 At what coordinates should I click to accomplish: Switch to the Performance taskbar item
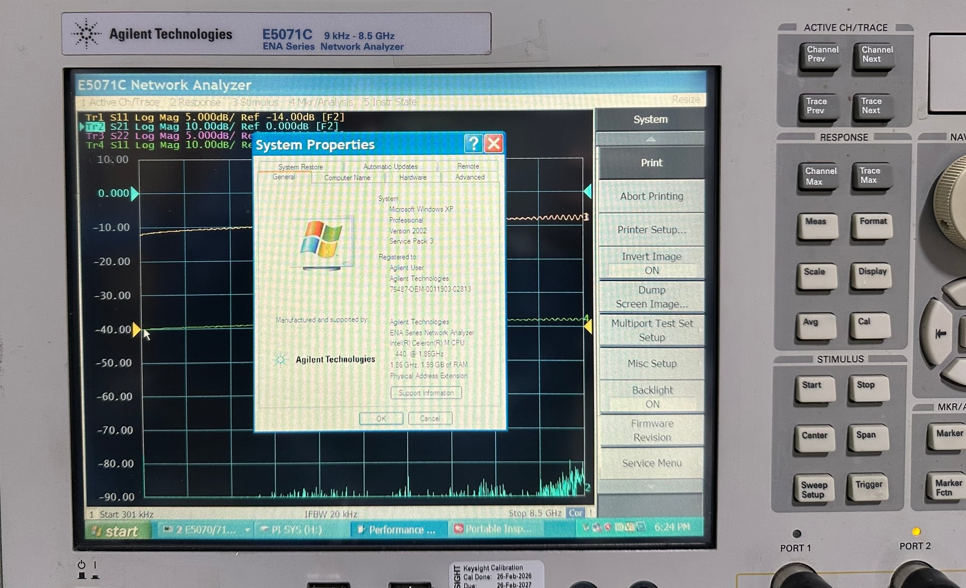(x=400, y=530)
